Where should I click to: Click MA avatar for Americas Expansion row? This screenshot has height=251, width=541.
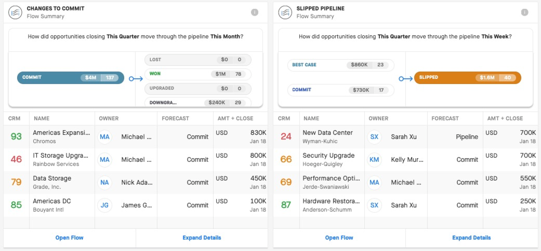tap(104, 137)
